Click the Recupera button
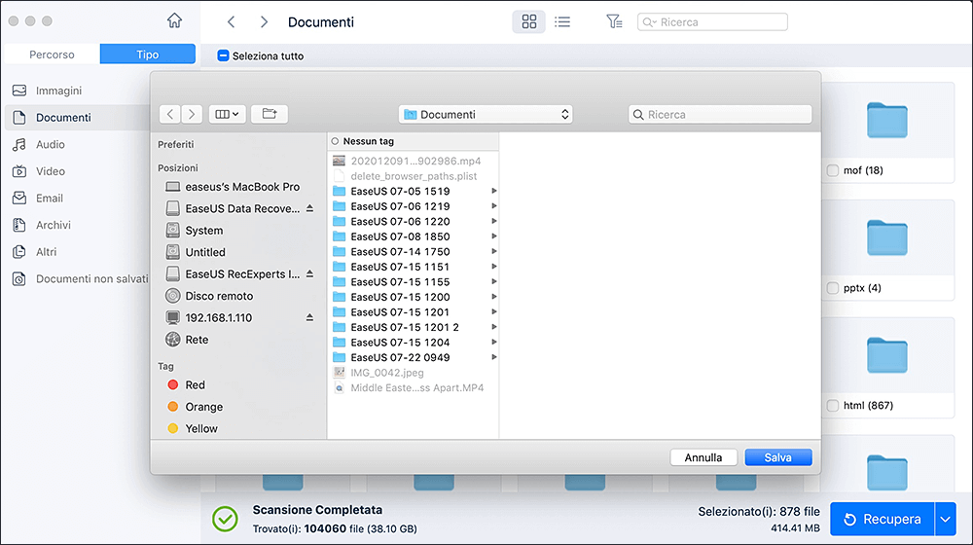This screenshot has width=973, height=545. [x=883, y=519]
